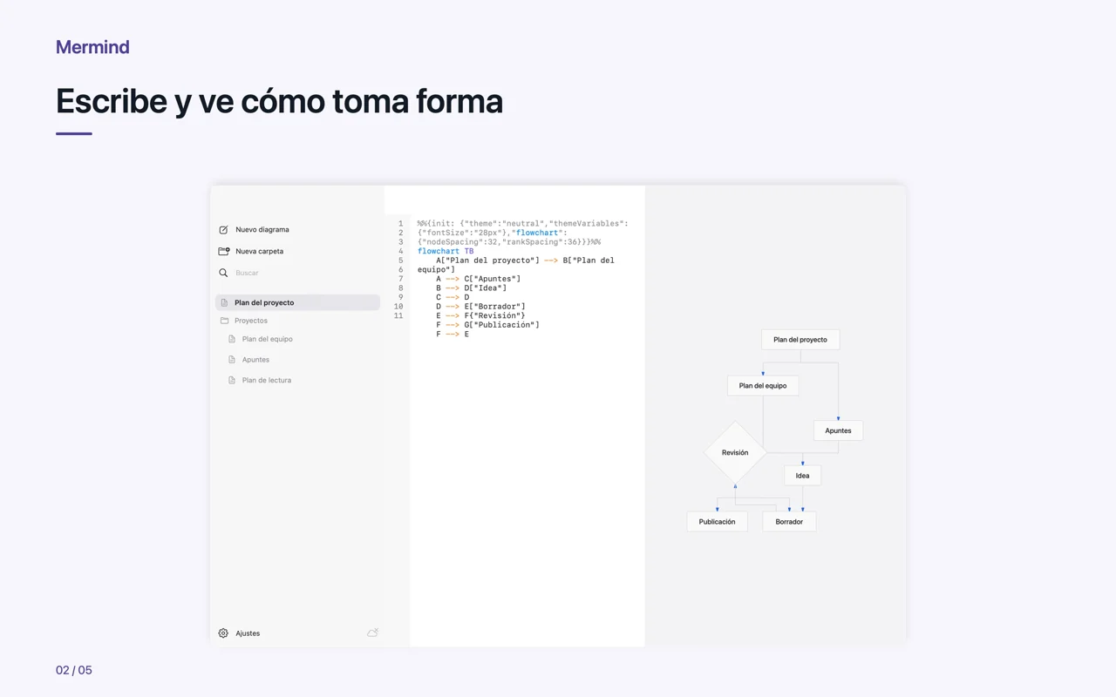Click the Nueva carpeta folder icon
Viewport: 1116px width, 697px height.
[224, 251]
